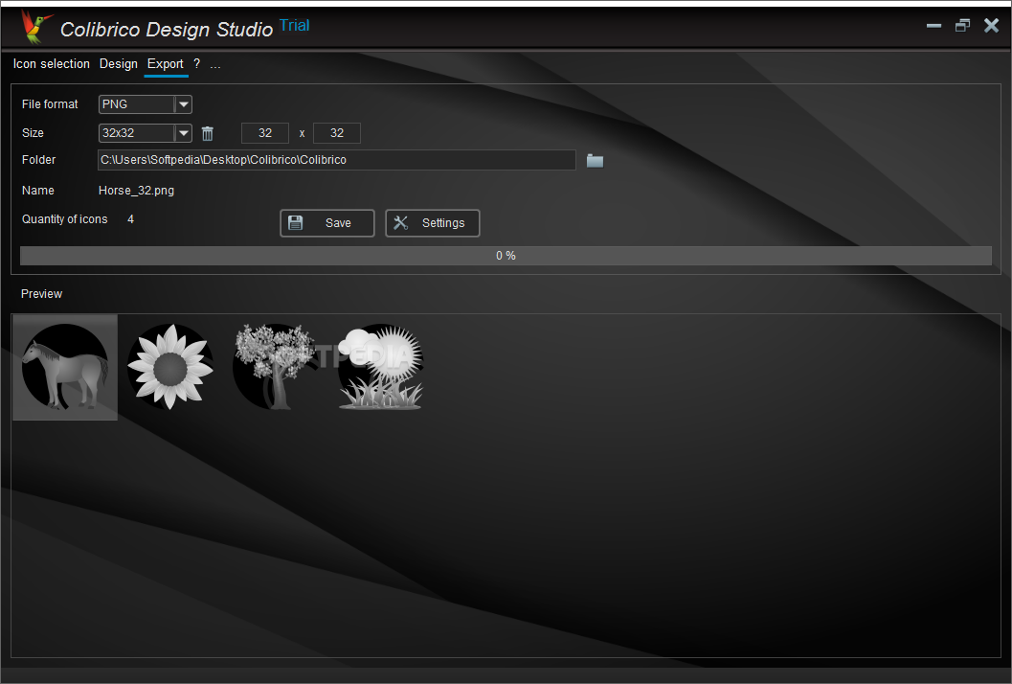Screen dimensions: 1012x684
Task: Switch to the Export tab
Action: pyautogui.click(x=166, y=64)
